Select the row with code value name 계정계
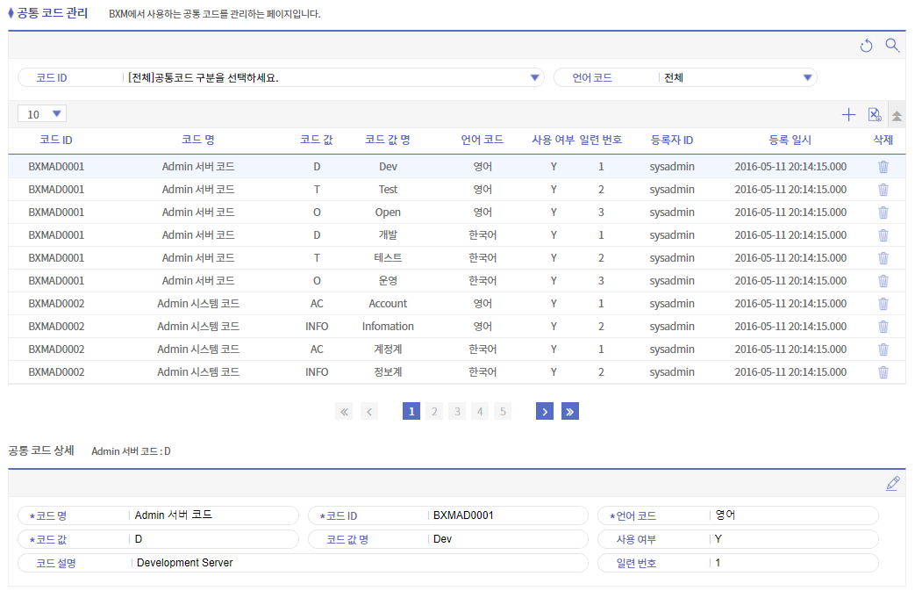915x598 pixels. [x=457, y=349]
